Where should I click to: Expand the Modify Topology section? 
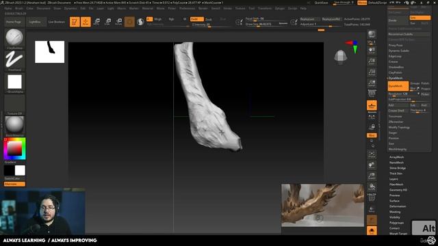pos(399,128)
